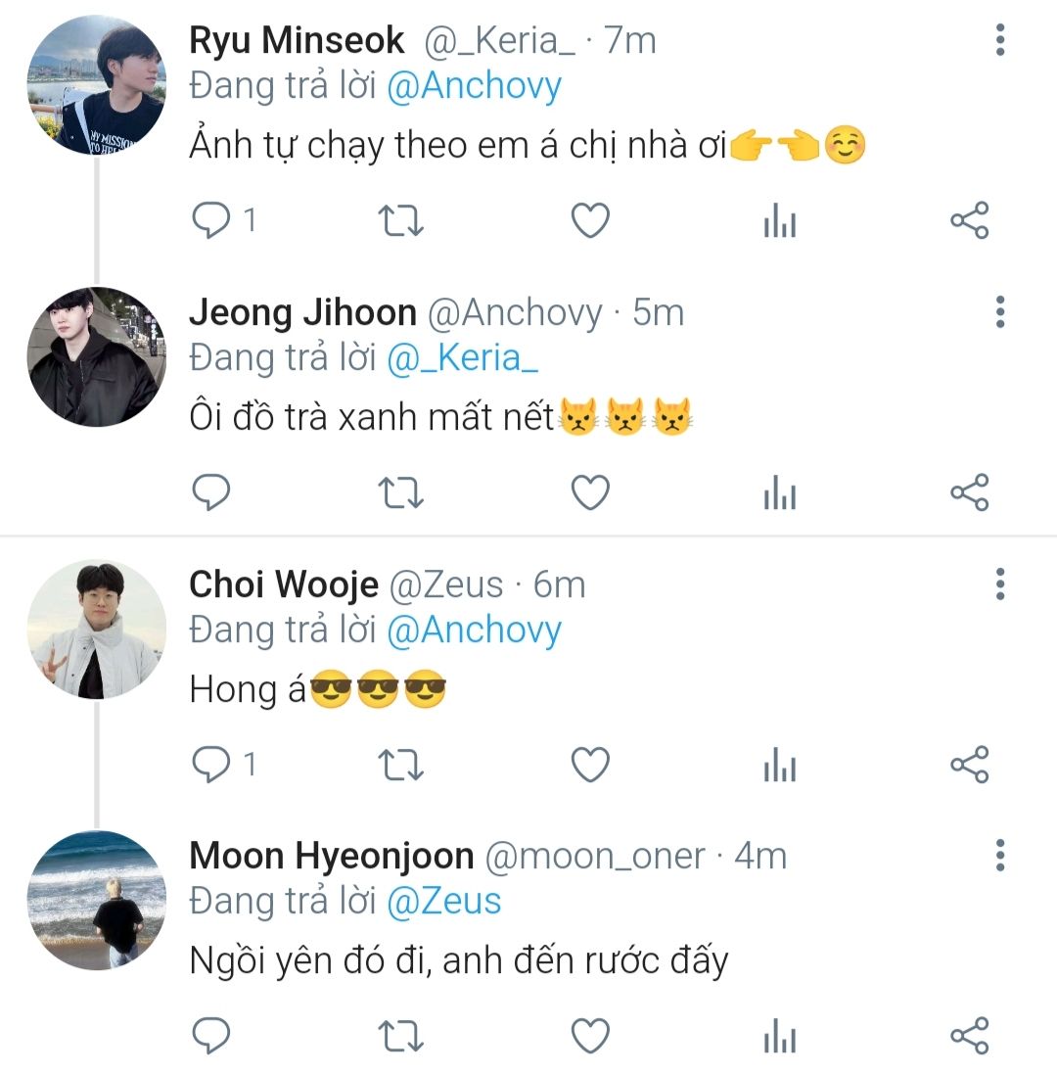Open more options on Choi Wooje's tweet

point(999,584)
